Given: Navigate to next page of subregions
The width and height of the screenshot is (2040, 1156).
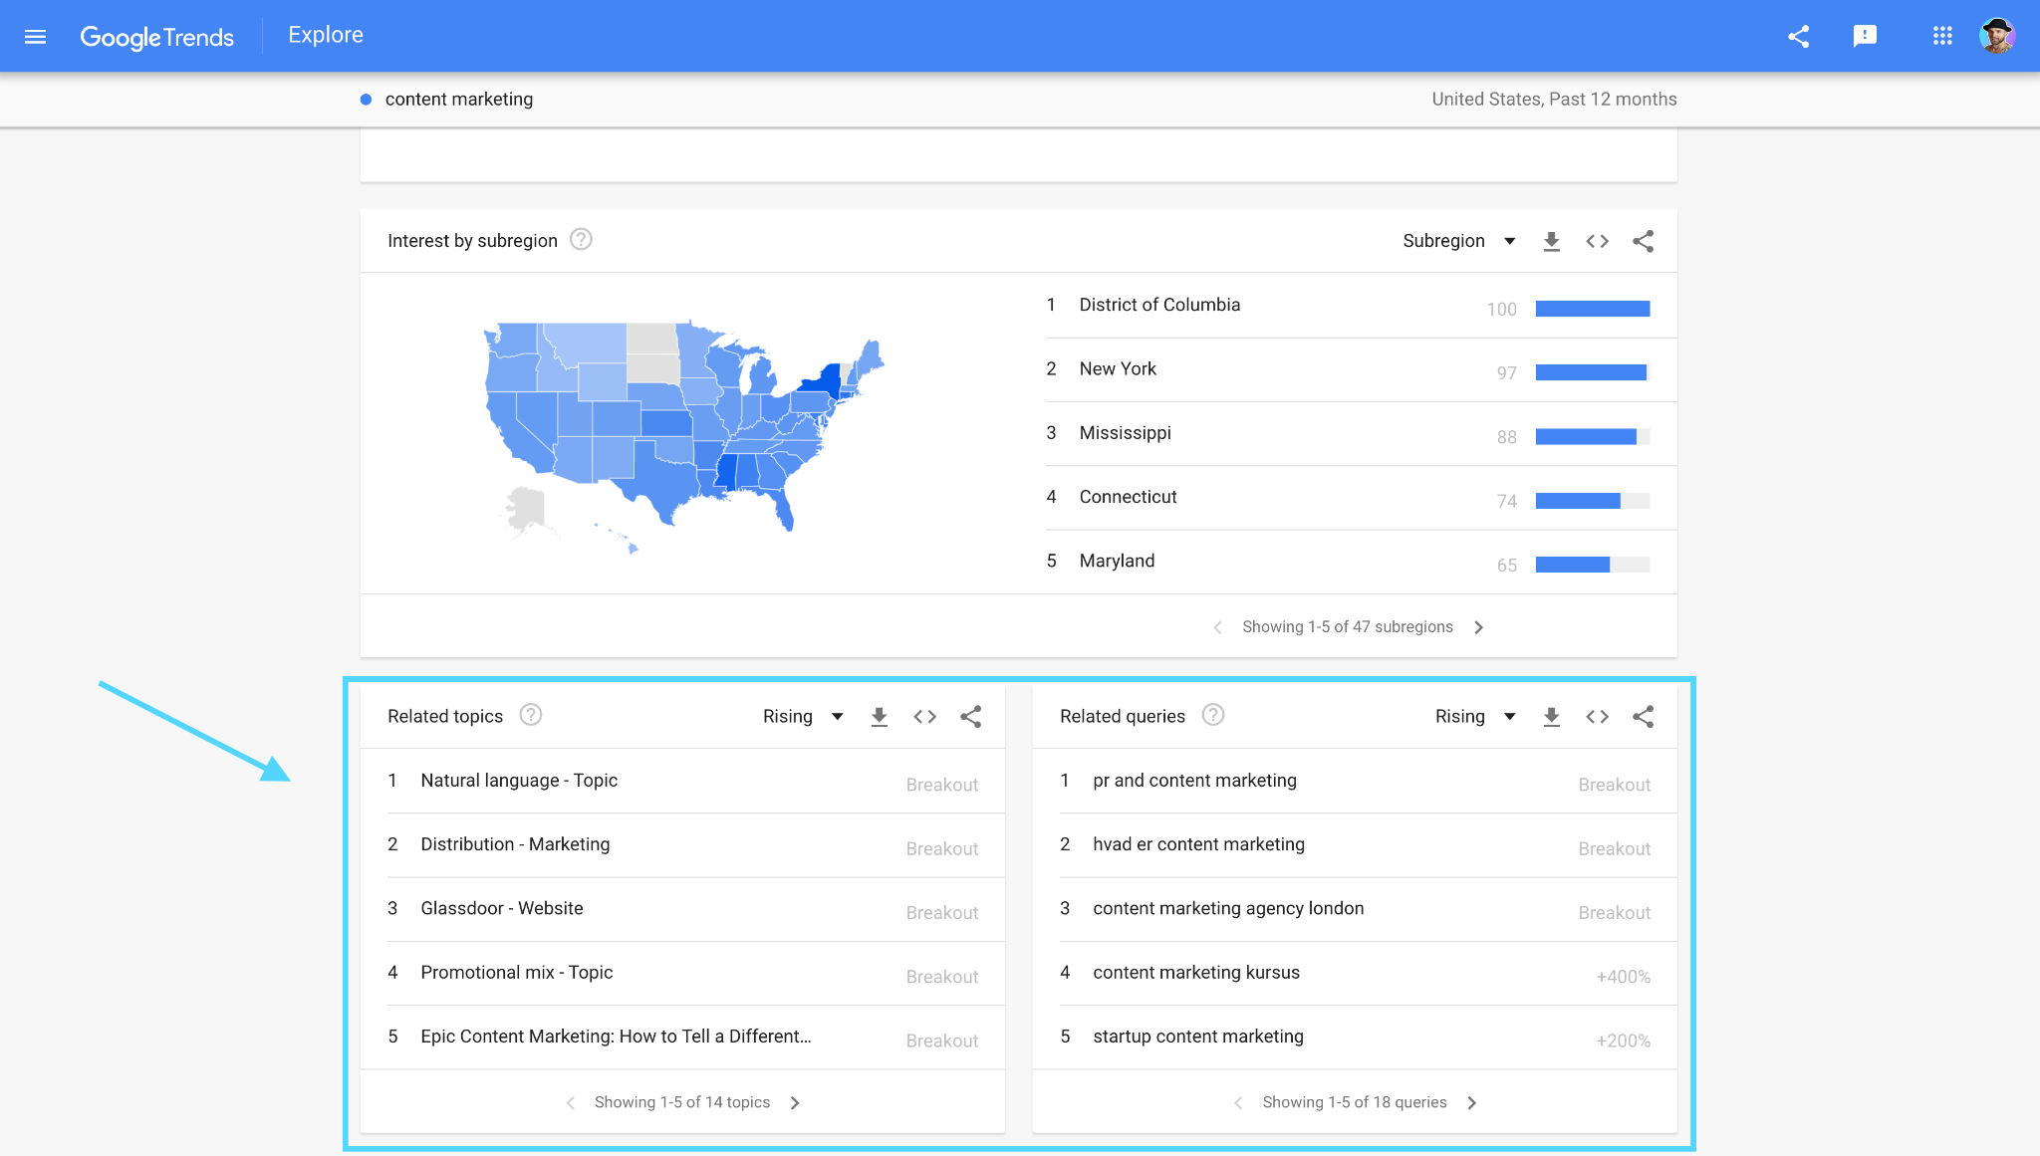Looking at the screenshot, I should (x=1481, y=626).
